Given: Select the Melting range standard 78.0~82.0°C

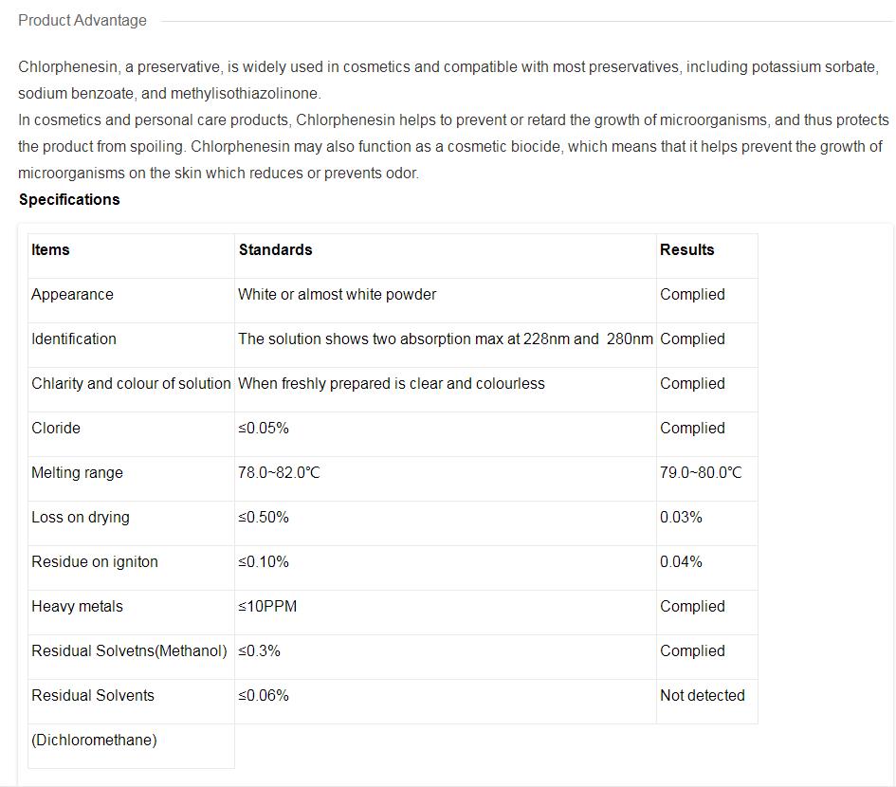Looking at the screenshot, I should click(x=279, y=472).
